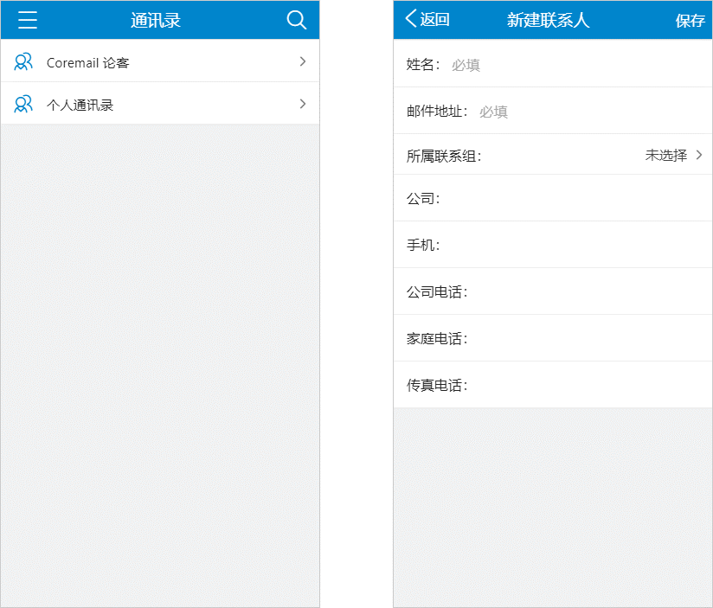
Task: Click the group icon beside Coremail 论客
Action: [x=23, y=62]
